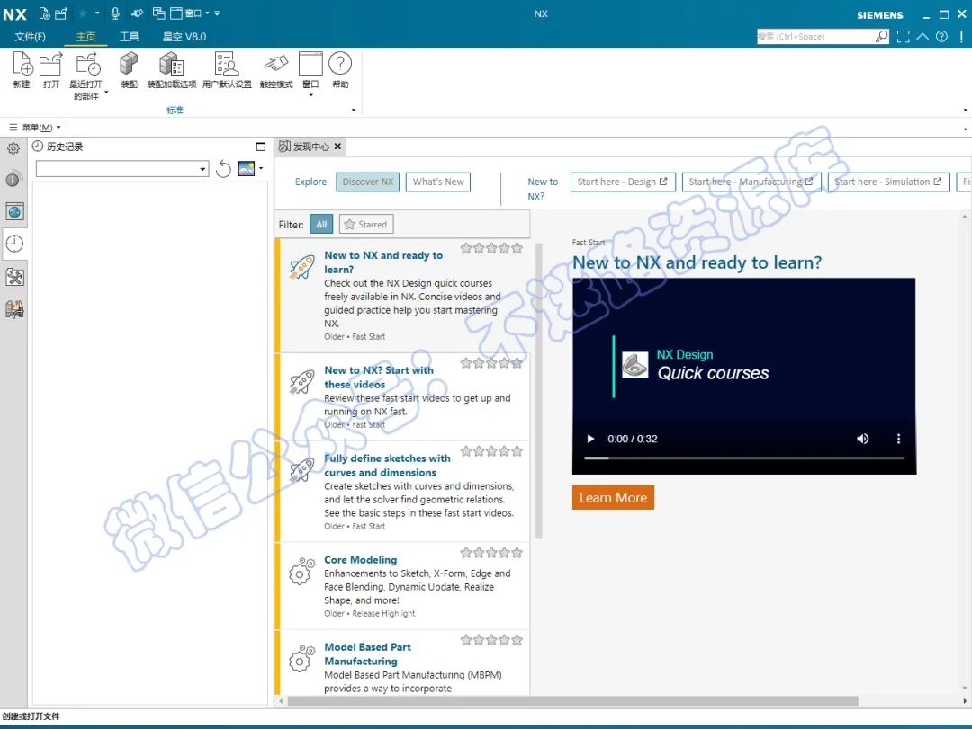This screenshot has height=729, width=972.
Task: Open the 星空 V8.0 tab
Action: coord(184,37)
